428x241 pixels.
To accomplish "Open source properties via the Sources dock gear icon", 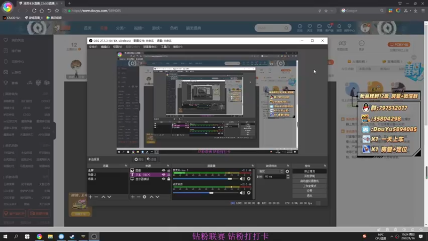I will point(144,197).
